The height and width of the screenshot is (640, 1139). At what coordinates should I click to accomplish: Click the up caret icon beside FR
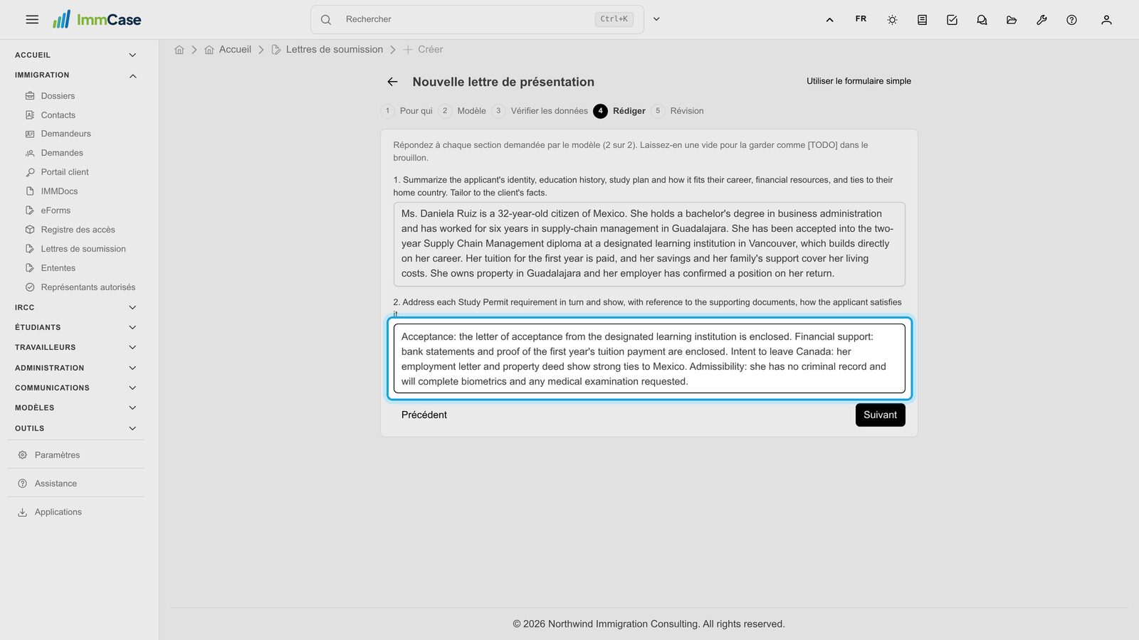[x=829, y=20]
